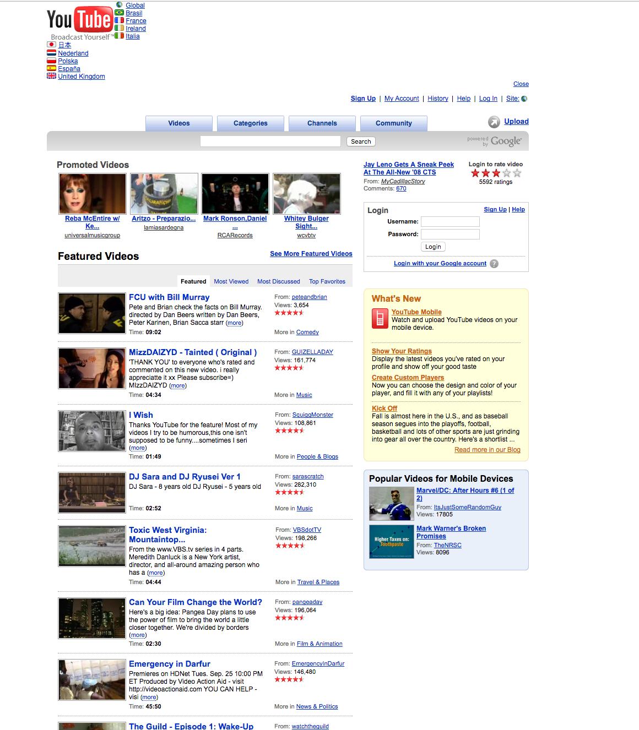
Task: Click the Sign Up link in top navigation
Action: [363, 99]
